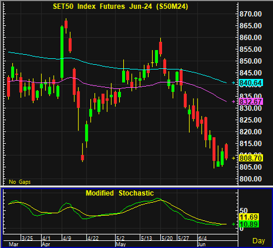Click the 800.00 price scale label
This screenshot has height=248, width=273.
[x=251, y=179]
